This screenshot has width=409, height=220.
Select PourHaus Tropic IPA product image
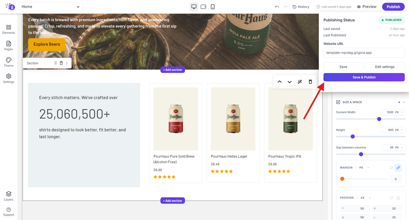(291, 119)
